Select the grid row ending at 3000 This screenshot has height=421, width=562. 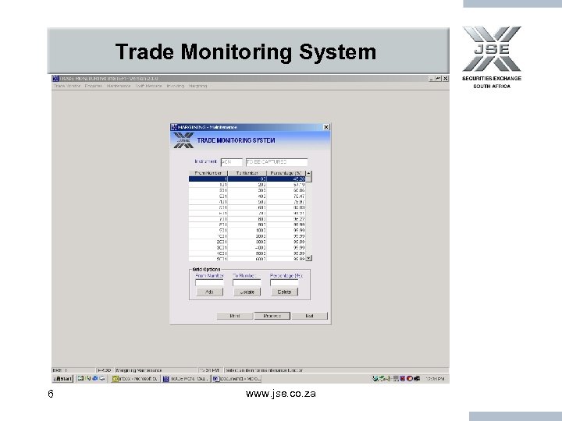click(x=247, y=242)
